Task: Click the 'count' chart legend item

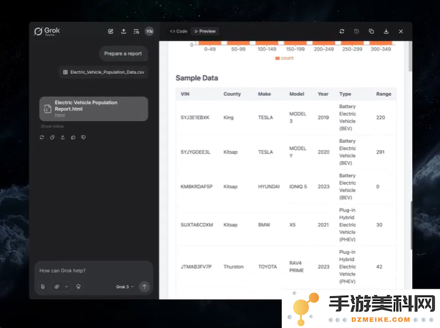Action: pos(284,58)
